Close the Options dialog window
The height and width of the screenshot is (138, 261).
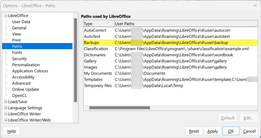coord(255,6)
